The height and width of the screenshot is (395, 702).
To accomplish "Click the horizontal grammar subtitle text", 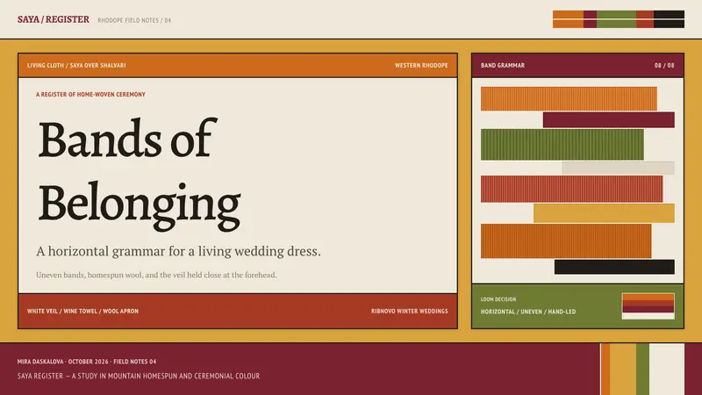I will tap(179, 251).
